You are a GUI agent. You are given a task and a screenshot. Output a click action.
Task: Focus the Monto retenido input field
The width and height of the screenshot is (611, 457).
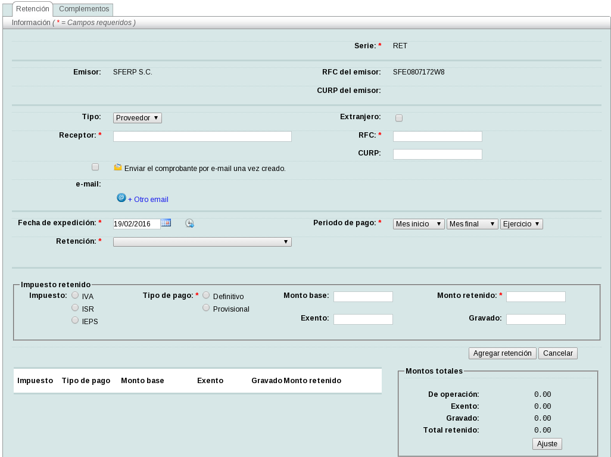[535, 297]
